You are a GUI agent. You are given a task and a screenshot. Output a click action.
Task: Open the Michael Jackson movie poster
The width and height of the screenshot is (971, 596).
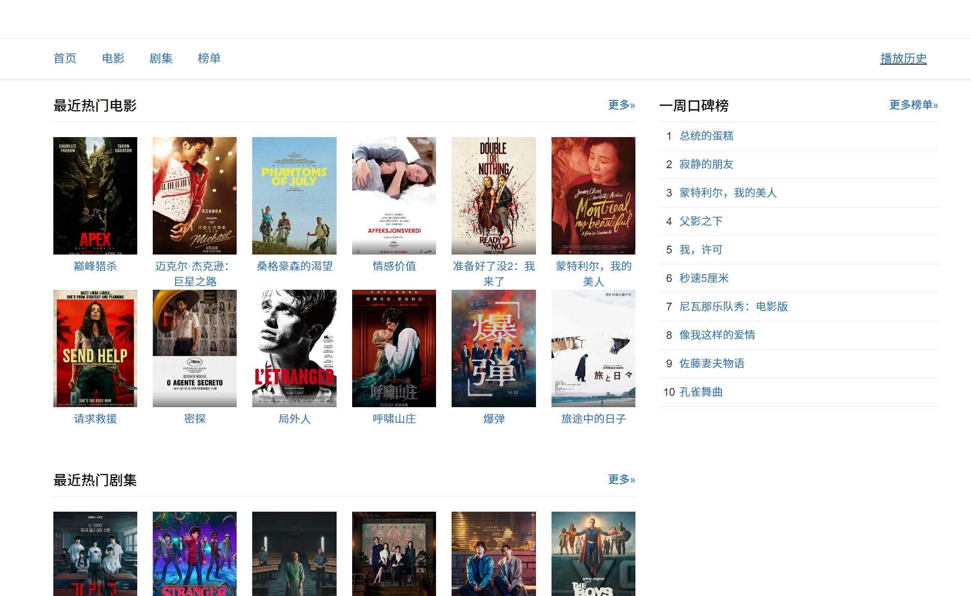195,196
